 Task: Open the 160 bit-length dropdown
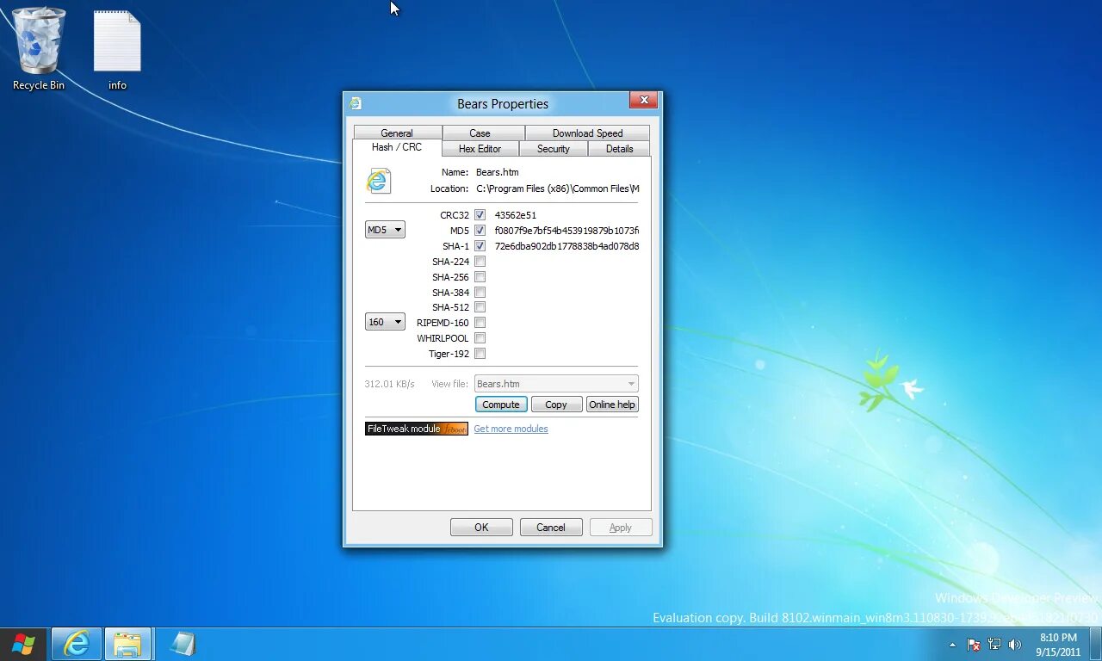[x=385, y=322]
